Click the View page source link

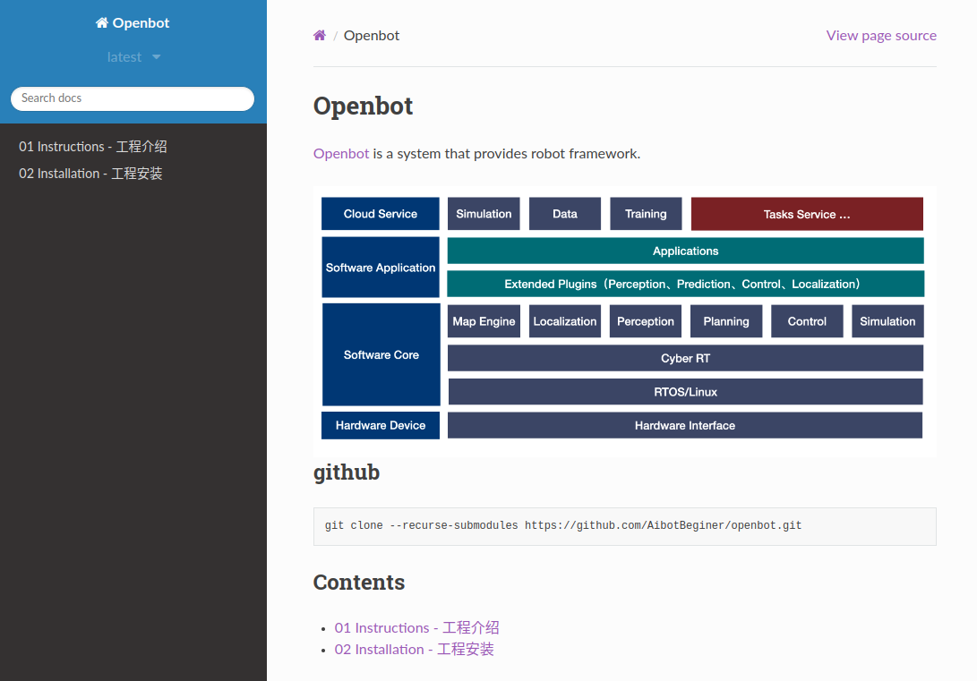tap(881, 36)
